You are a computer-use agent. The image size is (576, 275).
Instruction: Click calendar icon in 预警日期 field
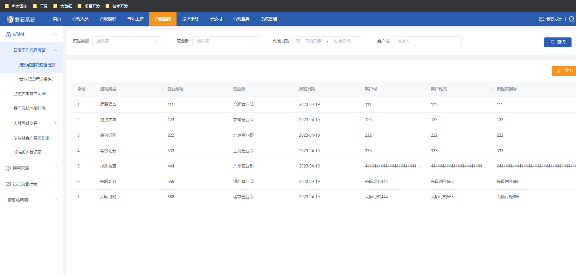[298, 41]
